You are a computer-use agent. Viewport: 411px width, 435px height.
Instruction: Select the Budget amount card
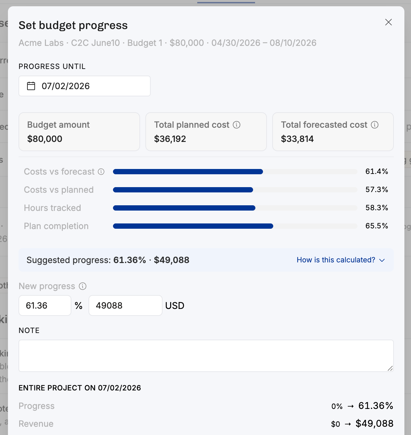click(79, 132)
